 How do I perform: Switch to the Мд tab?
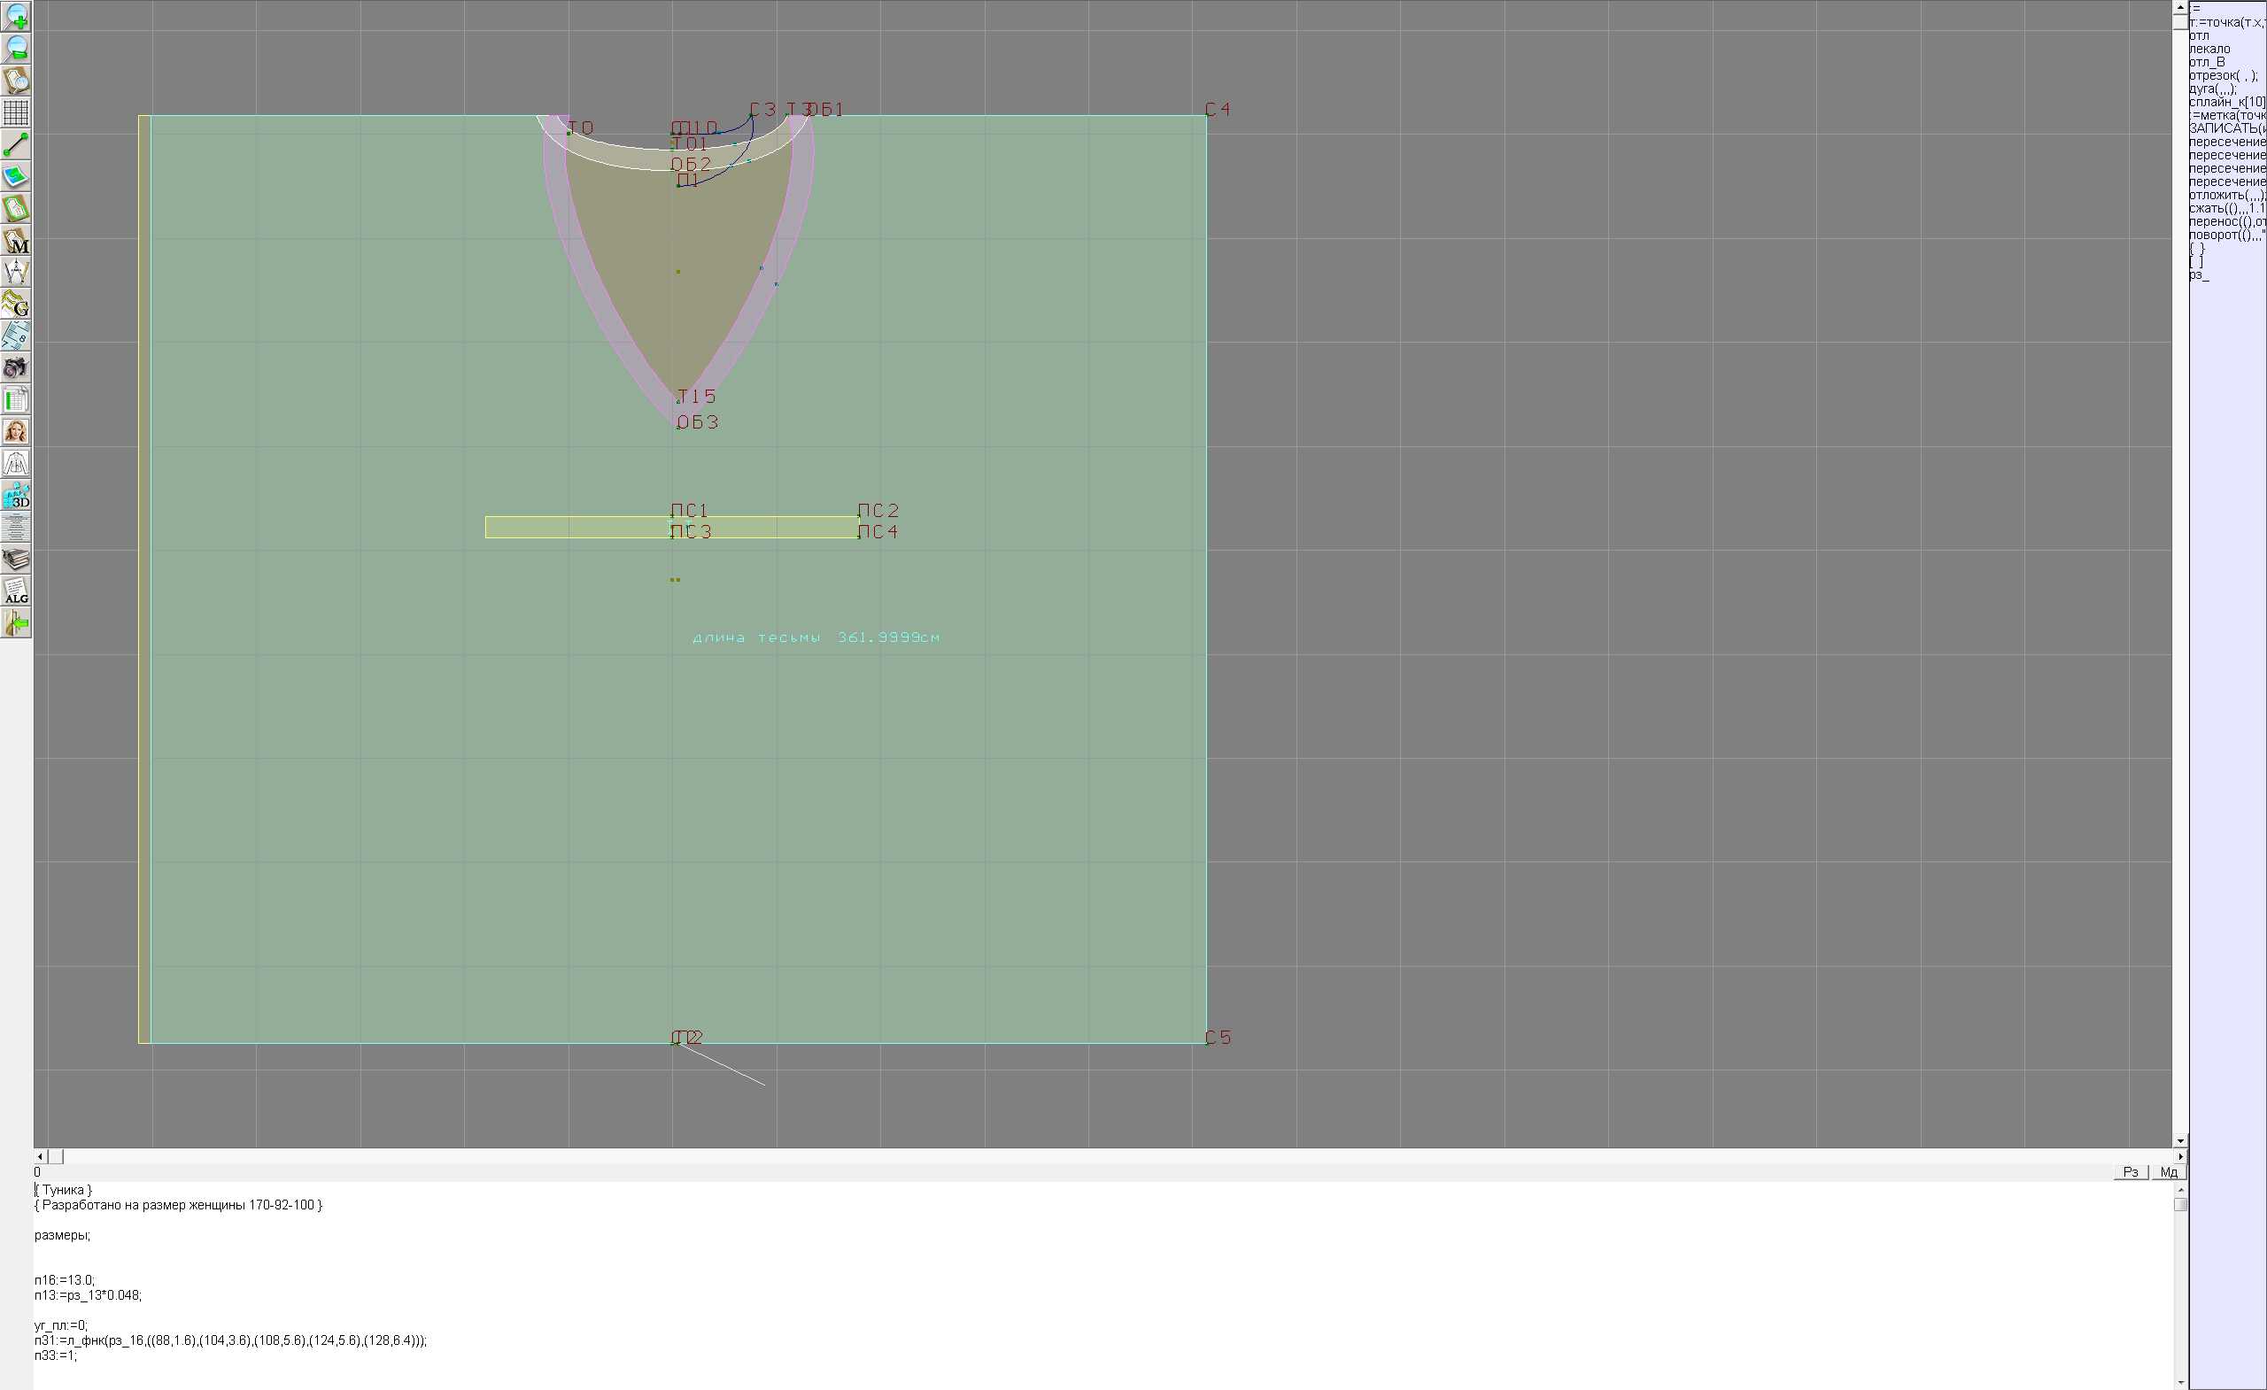(2168, 1172)
